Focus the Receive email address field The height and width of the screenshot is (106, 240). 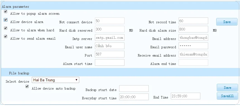coord(193,54)
